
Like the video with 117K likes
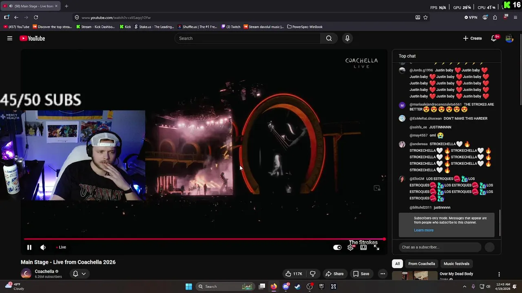coord(294,274)
